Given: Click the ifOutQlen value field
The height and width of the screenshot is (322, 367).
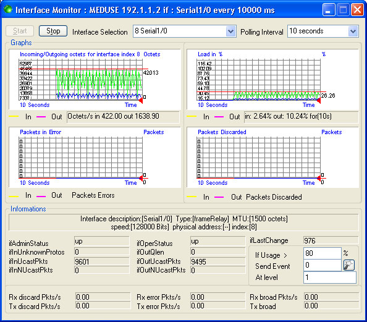Looking at the screenshot, I should tap(217, 252).
